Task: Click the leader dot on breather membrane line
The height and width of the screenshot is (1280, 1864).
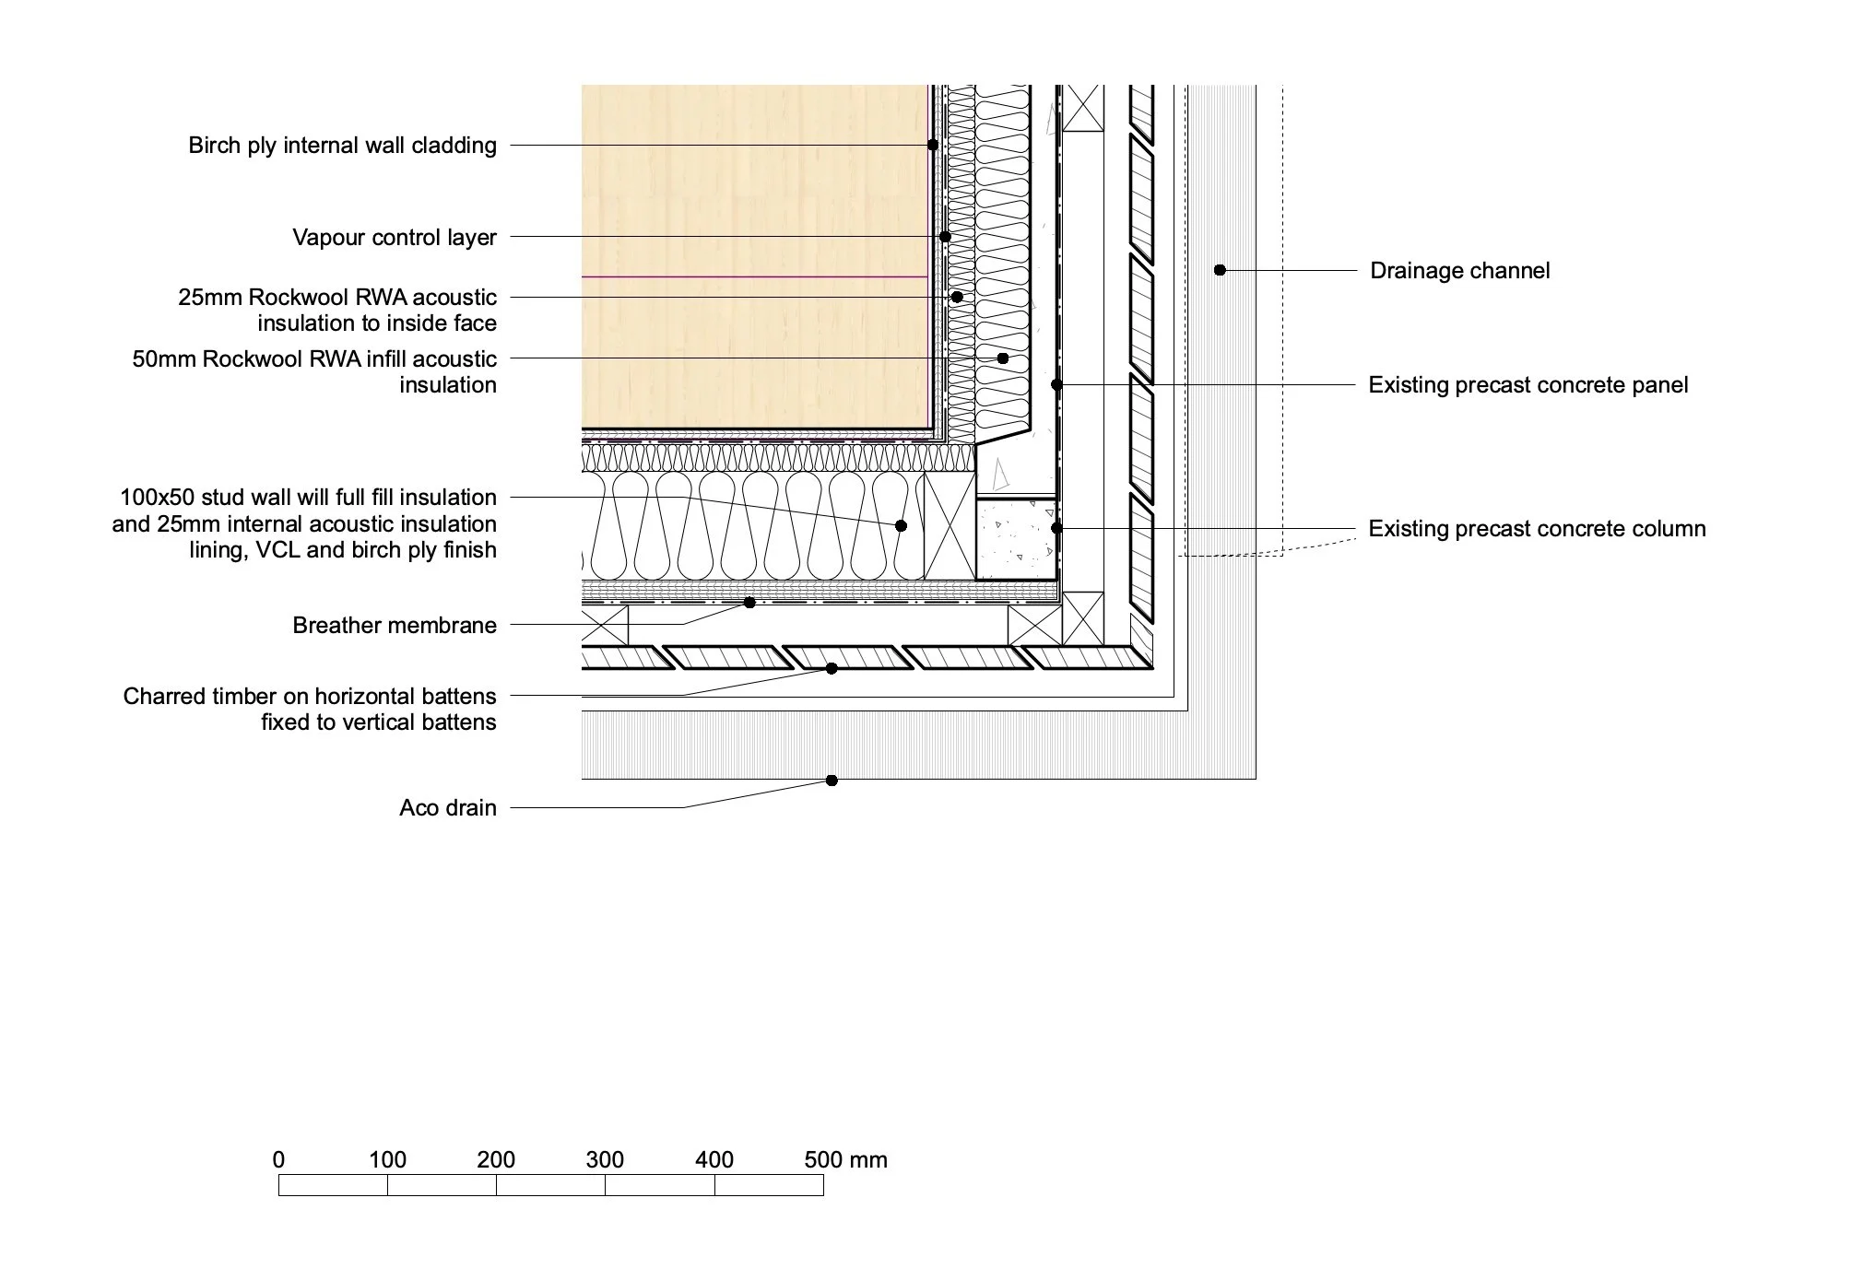Action: pyautogui.click(x=749, y=603)
